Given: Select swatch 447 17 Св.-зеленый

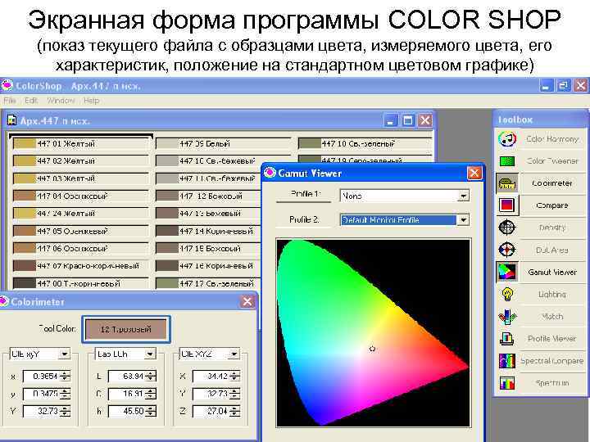Looking at the screenshot, I should click(208, 283).
